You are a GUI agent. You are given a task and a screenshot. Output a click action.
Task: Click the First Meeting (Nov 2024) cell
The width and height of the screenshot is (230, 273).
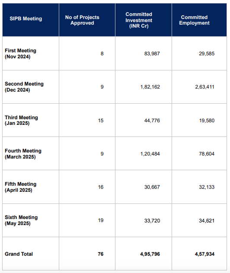21,54
